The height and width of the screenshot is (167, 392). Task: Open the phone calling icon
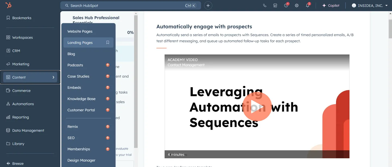click(x=265, y=5)
